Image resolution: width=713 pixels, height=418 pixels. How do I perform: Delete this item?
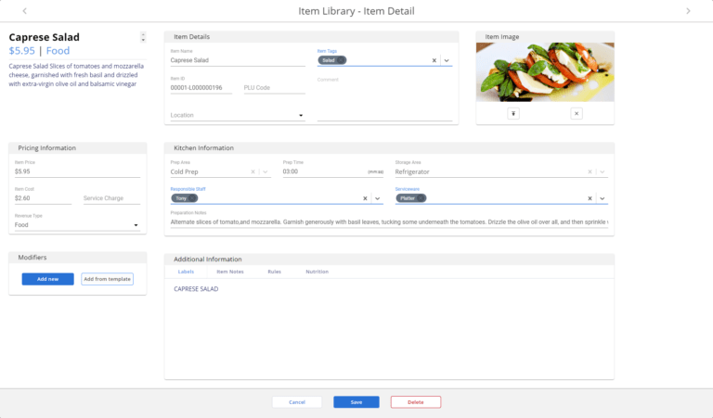[416, 402]
